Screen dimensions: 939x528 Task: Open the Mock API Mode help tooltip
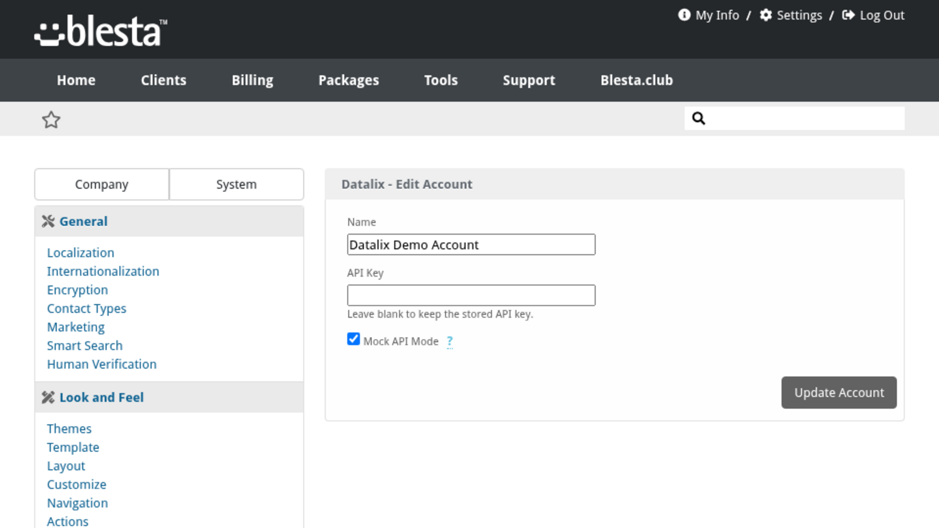(x=449, y=341)
